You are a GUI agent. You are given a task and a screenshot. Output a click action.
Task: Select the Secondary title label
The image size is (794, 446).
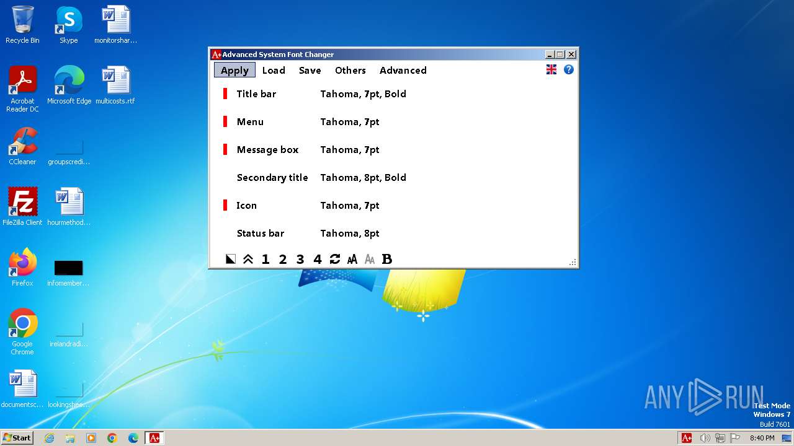pyautogui.click(x=272, y=178)
